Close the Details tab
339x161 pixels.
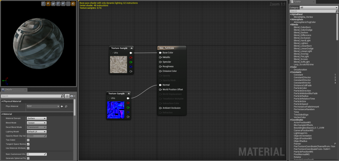pos(25,90)
